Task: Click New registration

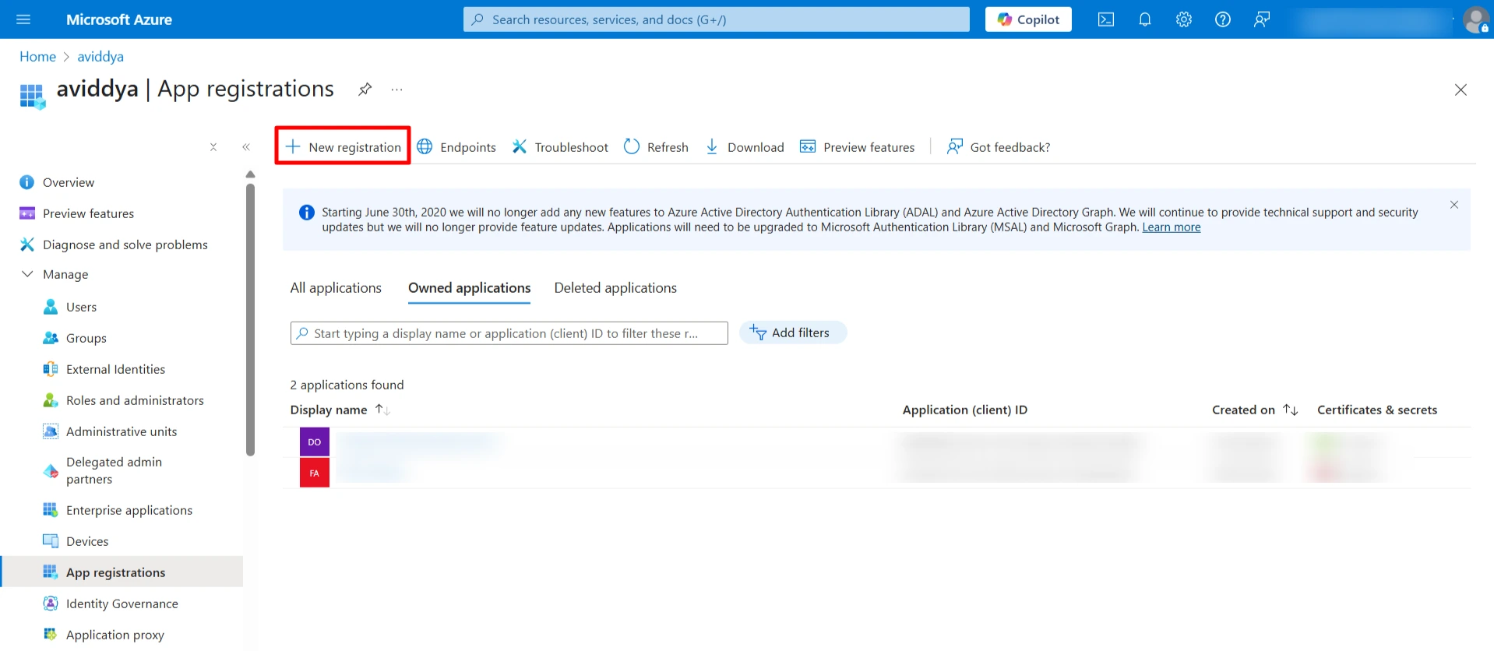Action: point(343,146)
